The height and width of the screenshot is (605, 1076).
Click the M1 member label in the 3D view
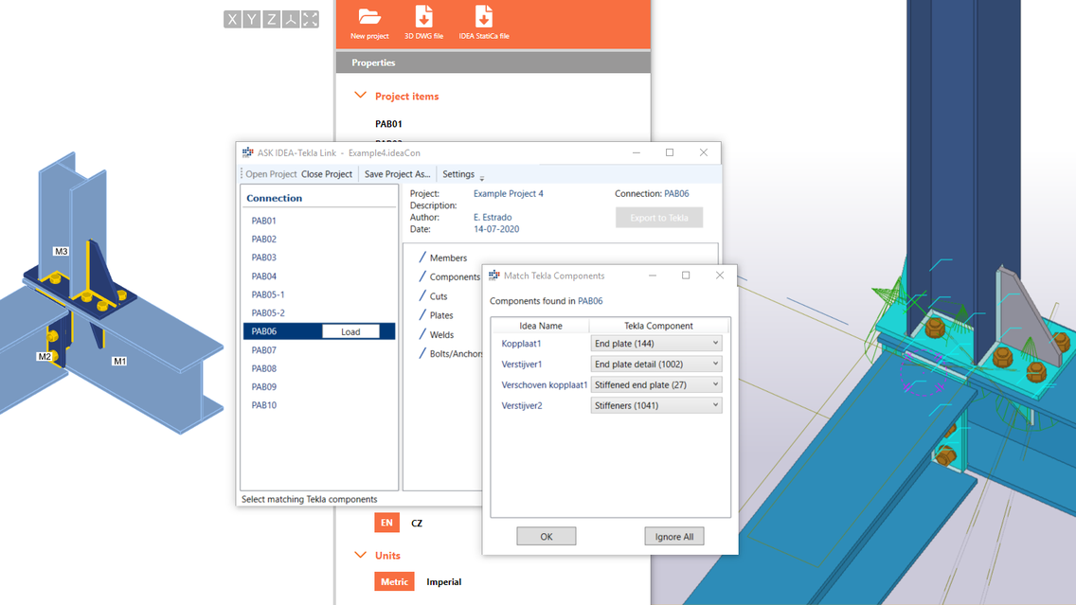119,361
